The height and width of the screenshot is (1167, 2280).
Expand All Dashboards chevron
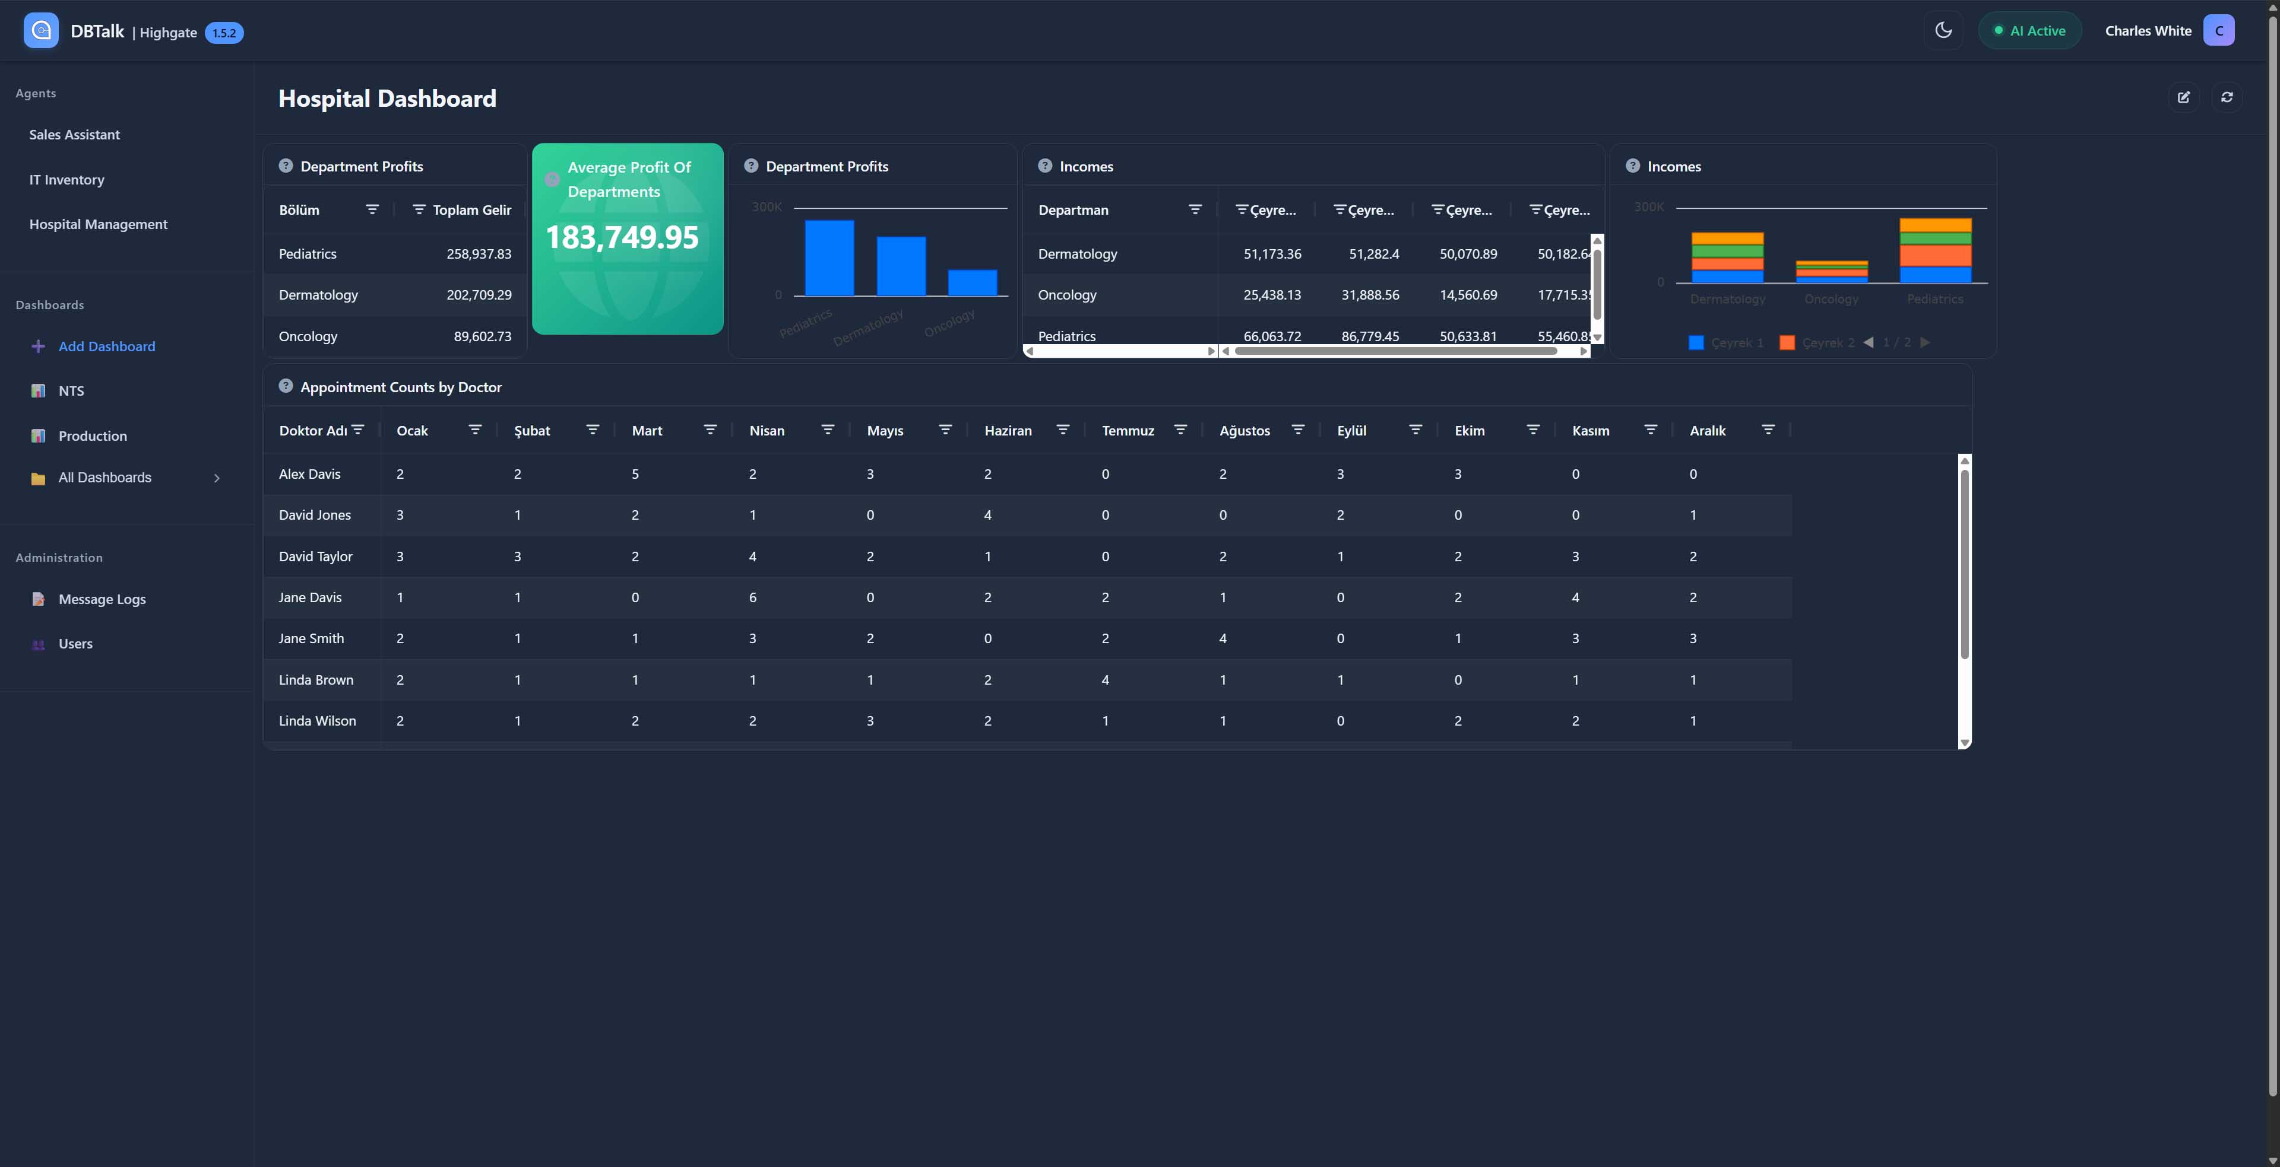point(217,478)
